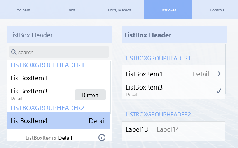
Task: Click the Label13 text
Action: point(137,129)
